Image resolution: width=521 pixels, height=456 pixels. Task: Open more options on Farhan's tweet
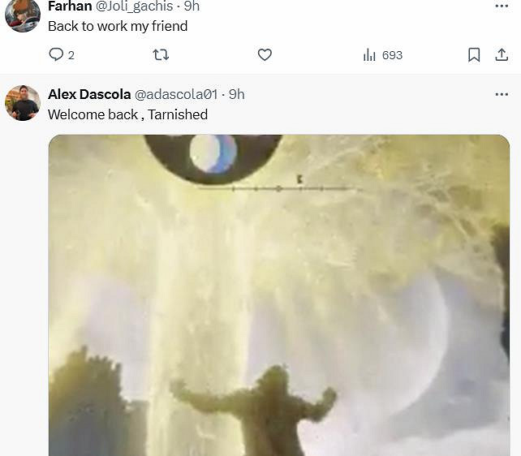(502, 6)
